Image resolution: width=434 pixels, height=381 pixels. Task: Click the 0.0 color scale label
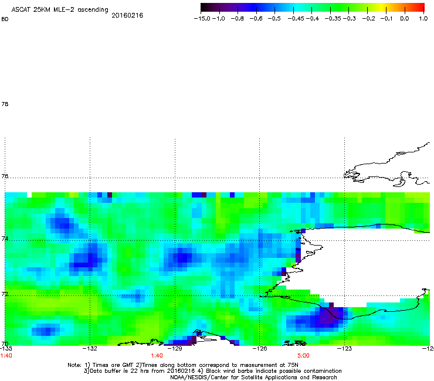coord(405,19)
